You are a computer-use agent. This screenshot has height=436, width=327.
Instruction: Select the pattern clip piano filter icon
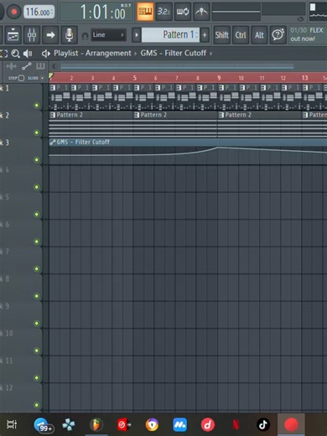40,66
